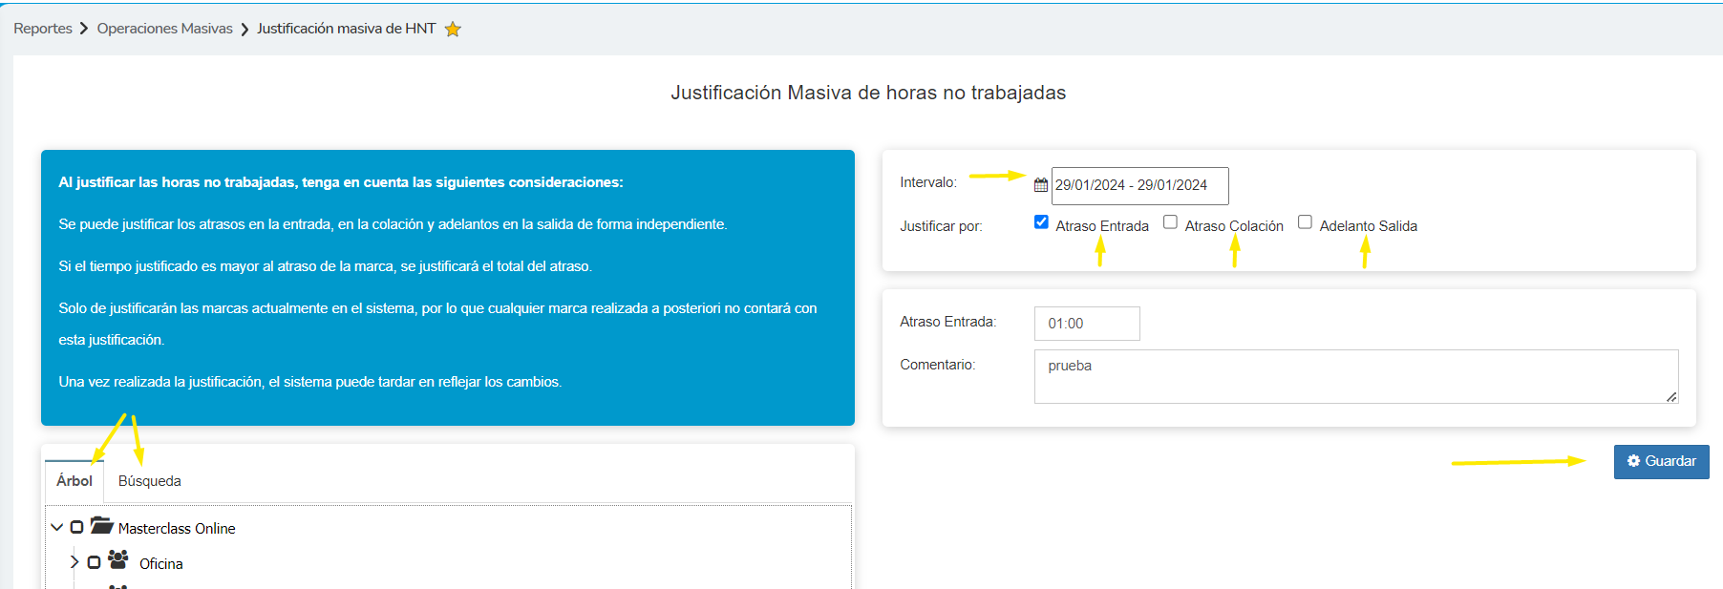Viewport: 1723px width, 589px height.
Task: Tick the Adelanto Salida checkbox
Action: 1305,222
